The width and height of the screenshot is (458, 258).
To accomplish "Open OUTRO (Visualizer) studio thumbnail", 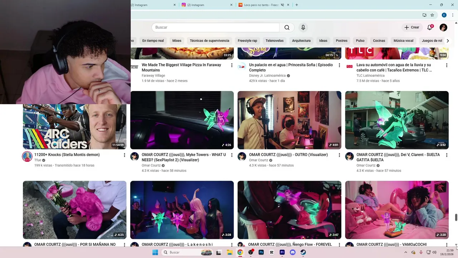I will (289, 120).
